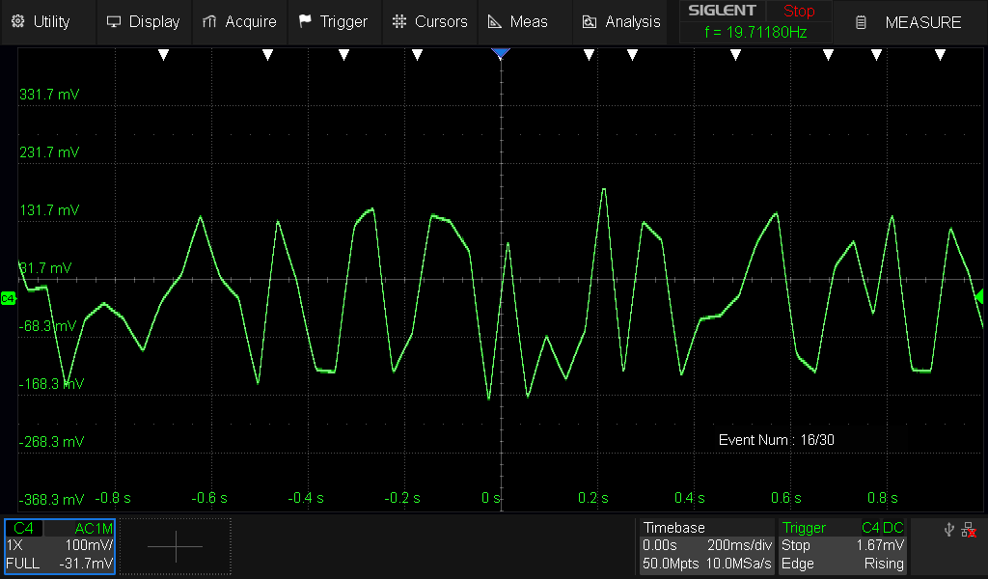
Task: Click the Analysis icon
Action: pos(590,22)
